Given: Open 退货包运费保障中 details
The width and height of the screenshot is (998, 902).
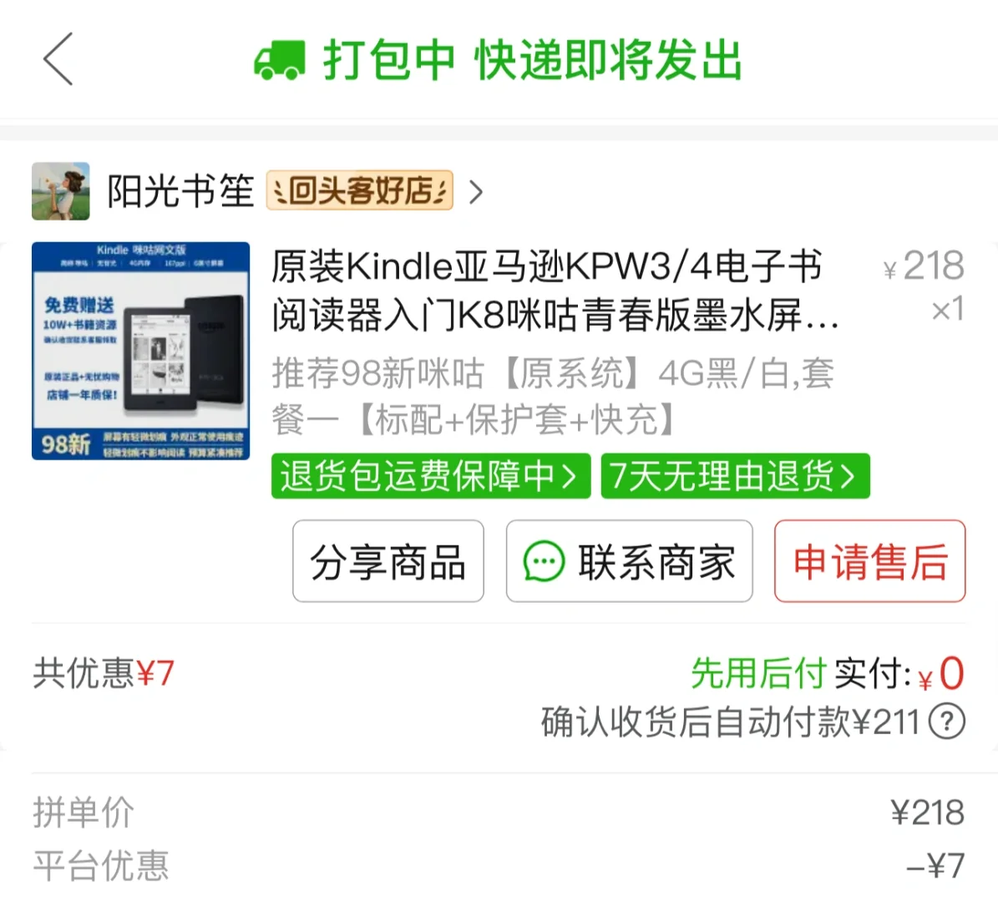Looking at the screenshot, I should [x=431, y=475].
